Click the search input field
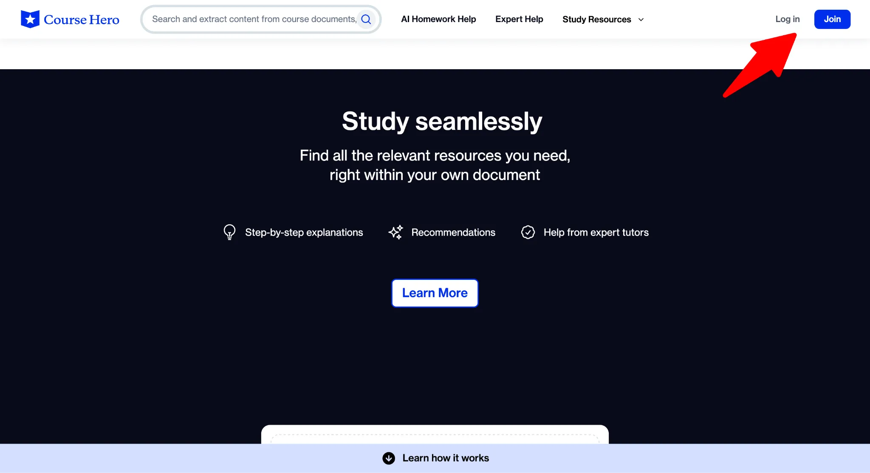Image resolution: width=870 pixels, height=473 pixels. coord(260,19)
